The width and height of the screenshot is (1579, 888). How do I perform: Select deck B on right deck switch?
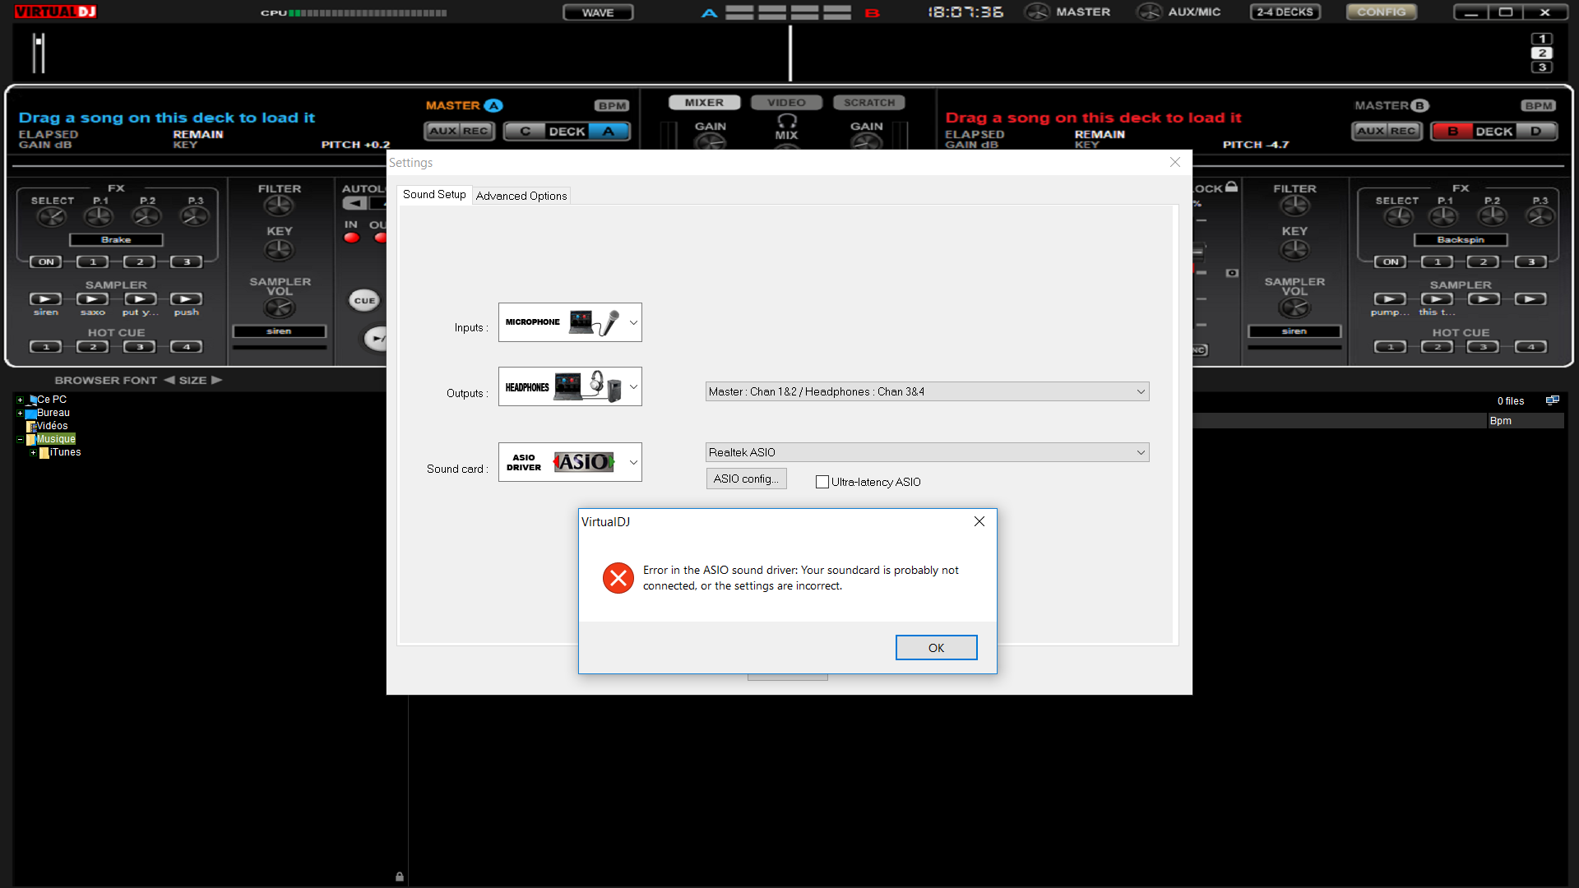[x=1453, y=132]
